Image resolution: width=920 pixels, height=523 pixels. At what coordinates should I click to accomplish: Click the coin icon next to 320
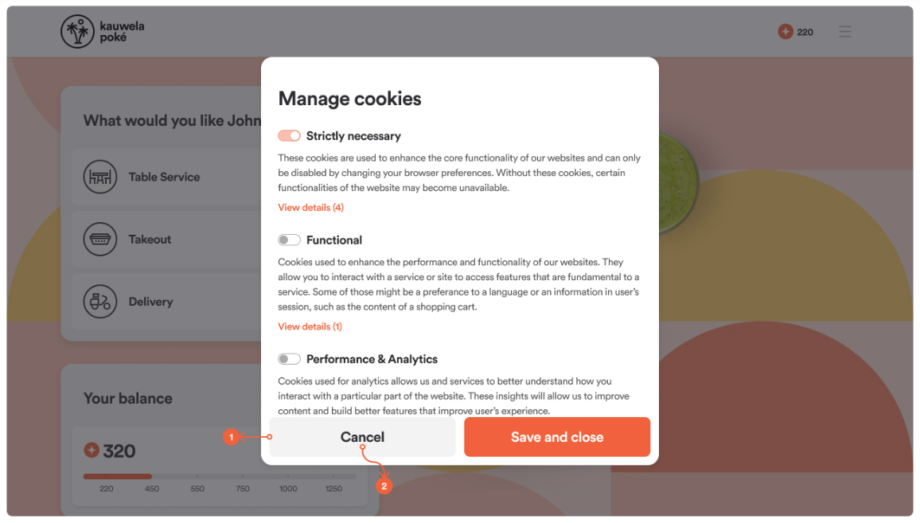point(92,451)
